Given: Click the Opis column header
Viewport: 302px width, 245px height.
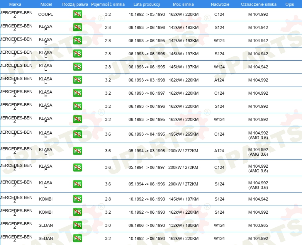Looking at the screenshot, I should [290, 4].
